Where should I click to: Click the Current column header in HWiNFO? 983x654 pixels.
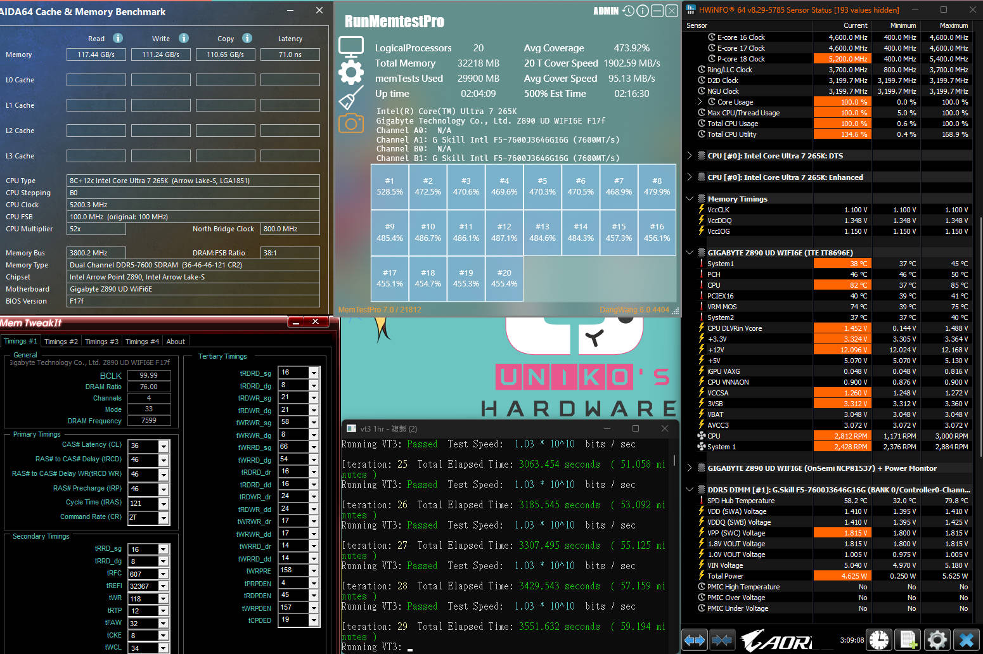(x=842, y=25)
